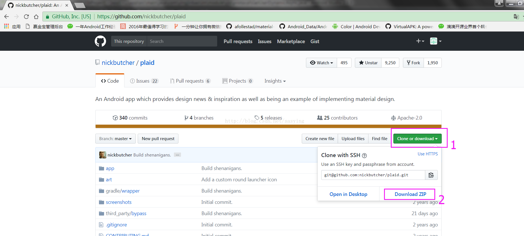Image resolution: width=524 pixels, height=236 pixels.
Task: Click the translate page icon in address bar
Action: 516,17
